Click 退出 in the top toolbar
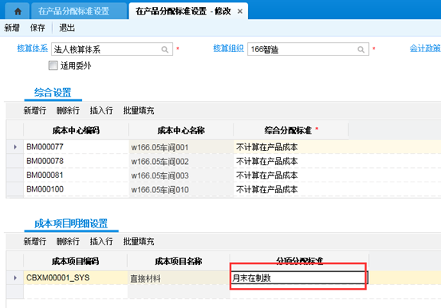 point(67,28)
